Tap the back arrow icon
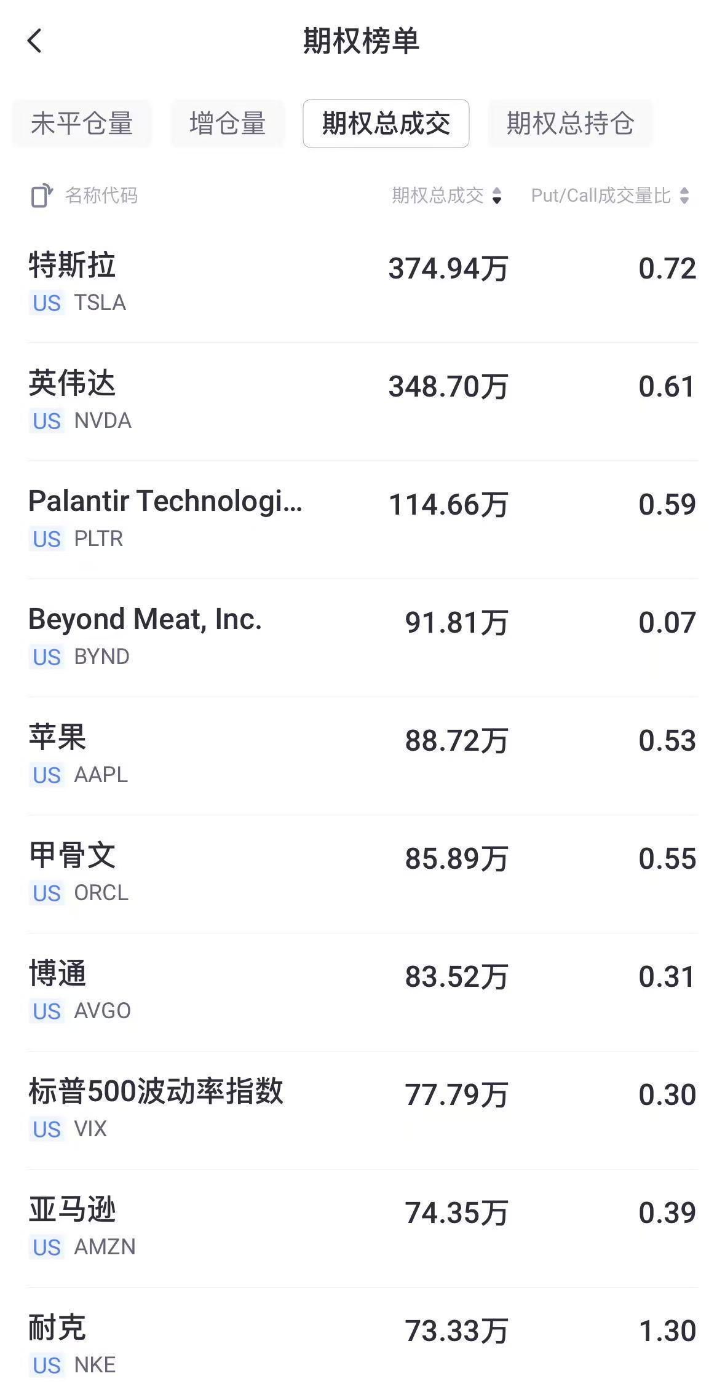This screenshot has height=1400, width=725. coord(35,41)
